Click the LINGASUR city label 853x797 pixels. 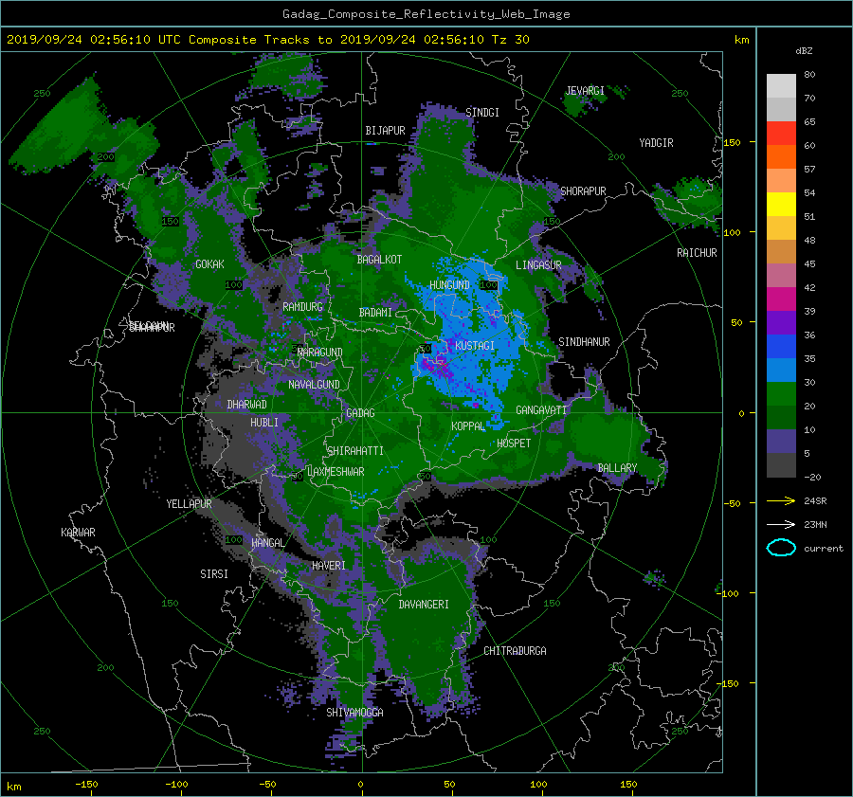(x=538, y=265)
